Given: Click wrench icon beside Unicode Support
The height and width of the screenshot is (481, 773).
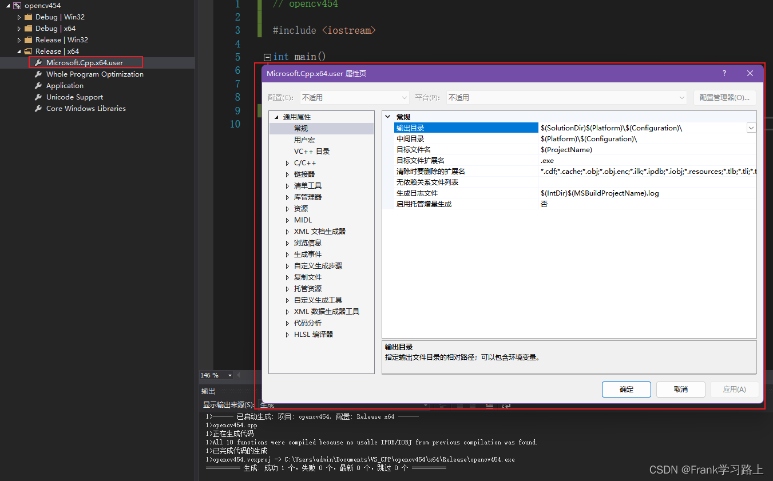Looking at the screenshot, I should click(39, 97).
